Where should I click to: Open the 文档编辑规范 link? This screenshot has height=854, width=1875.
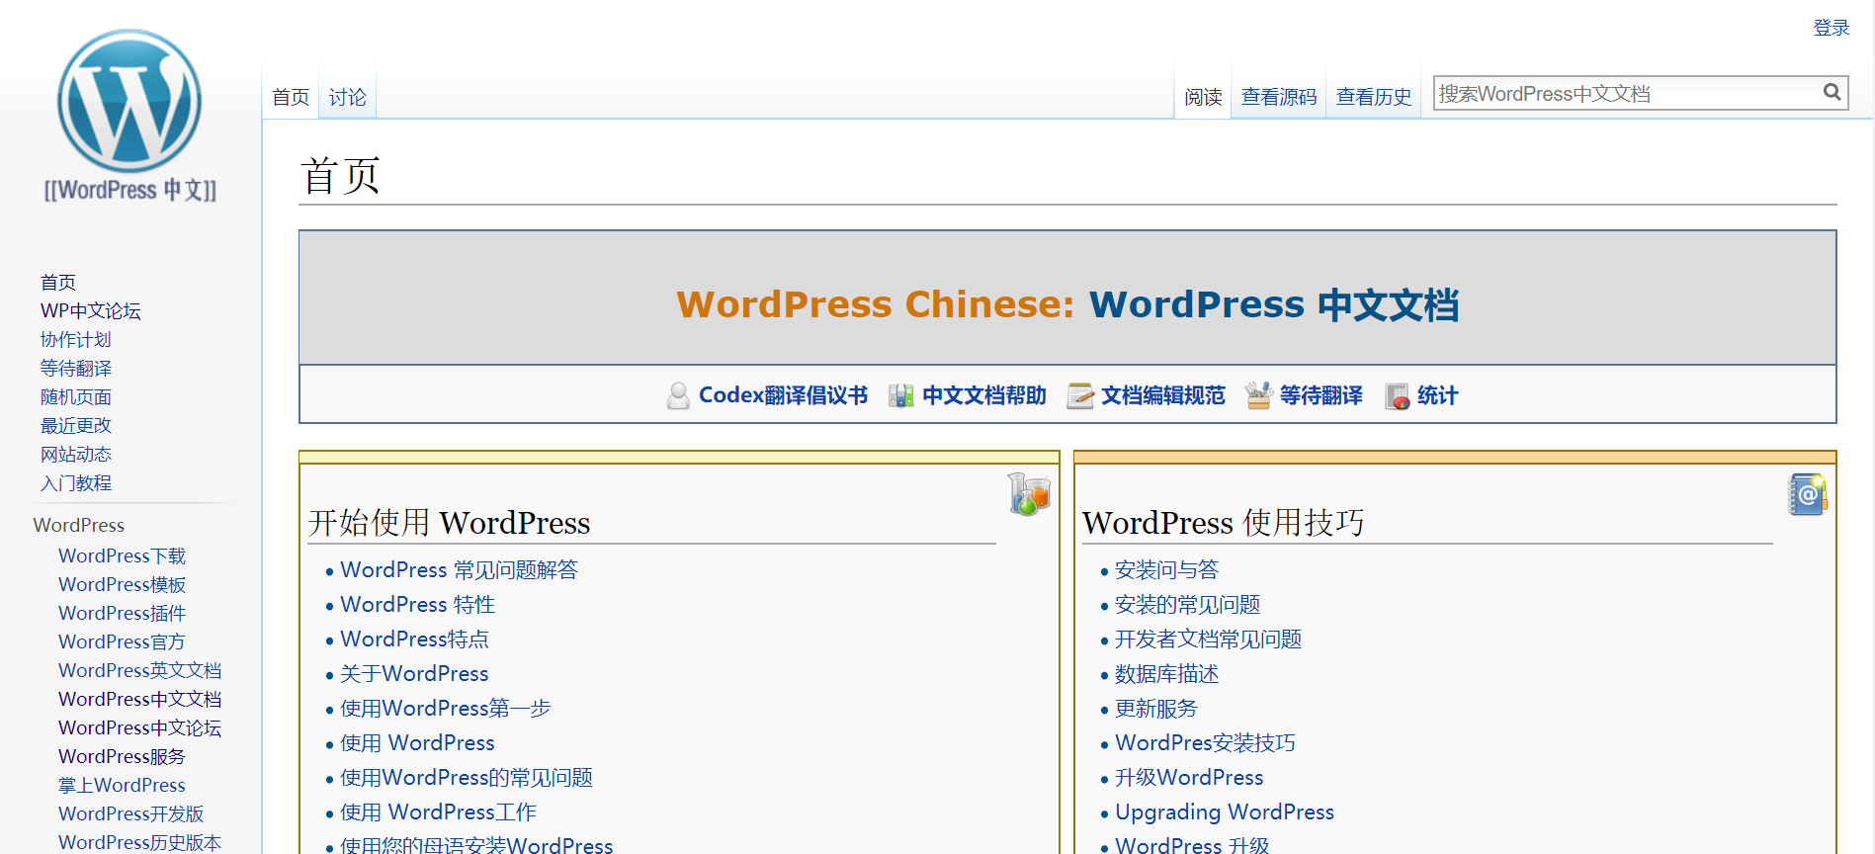pos(1162,395)
